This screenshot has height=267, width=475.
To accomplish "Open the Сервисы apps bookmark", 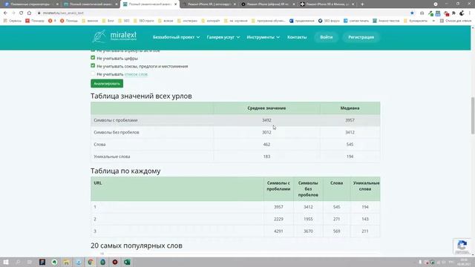I will coord(13,21).
